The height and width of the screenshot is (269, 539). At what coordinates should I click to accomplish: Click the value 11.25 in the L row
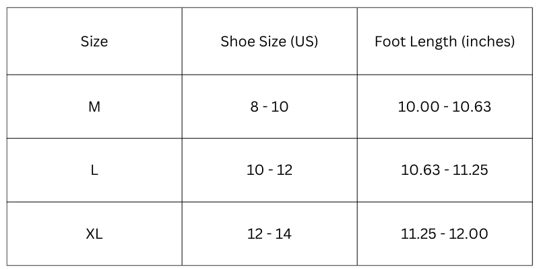tap(471, 170)
